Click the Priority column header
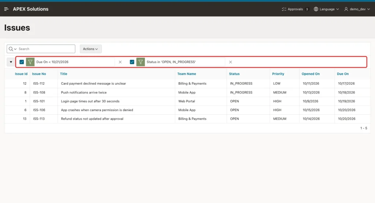Screen dimensions: 375x203 pyautogui.click(x=278, y=74)
